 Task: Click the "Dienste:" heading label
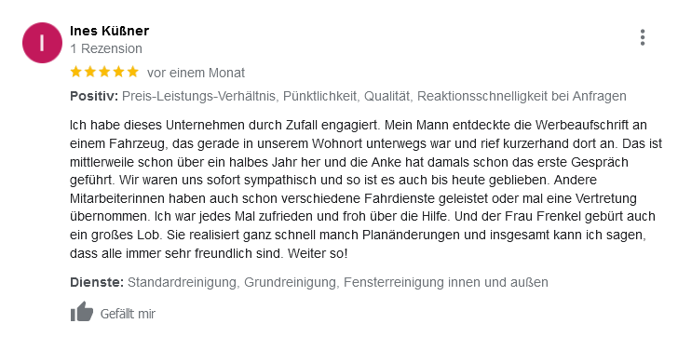coord(97,283)
